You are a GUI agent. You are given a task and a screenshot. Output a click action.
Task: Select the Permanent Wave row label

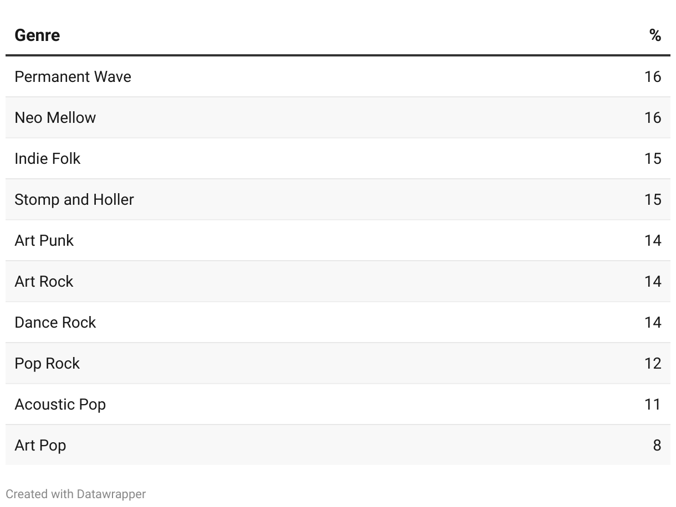click(73, 76)
